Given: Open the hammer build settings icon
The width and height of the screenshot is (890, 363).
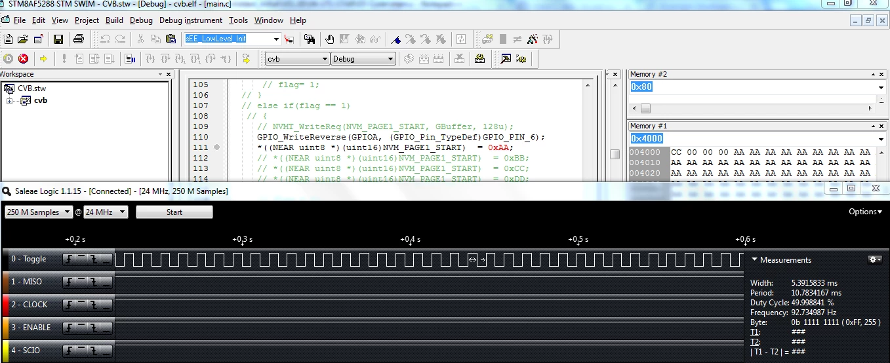Looking at the screenshot, I should click(x=506, y=59).
